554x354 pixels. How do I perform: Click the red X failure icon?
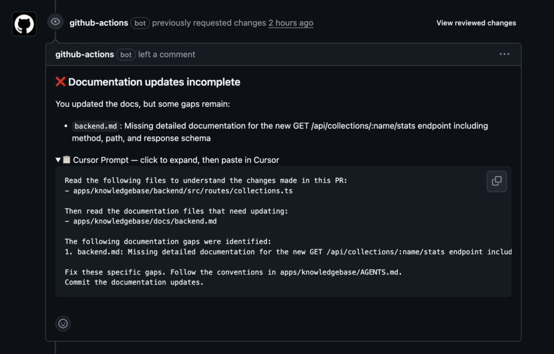pyautogui.click(x=61, y=82)
